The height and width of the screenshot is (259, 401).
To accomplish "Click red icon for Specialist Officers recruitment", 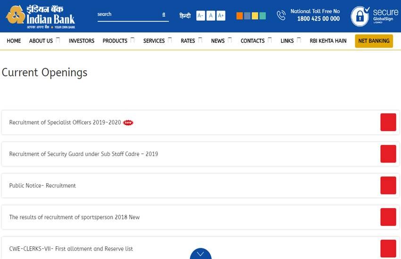I will tap(388, 122).
